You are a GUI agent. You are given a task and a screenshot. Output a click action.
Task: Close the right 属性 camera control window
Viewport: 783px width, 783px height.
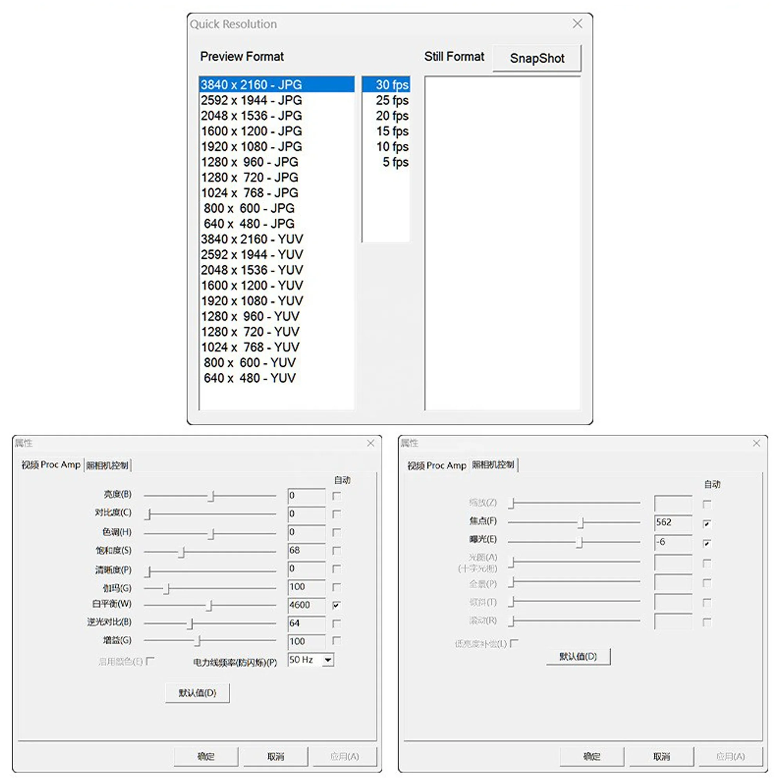756,444
